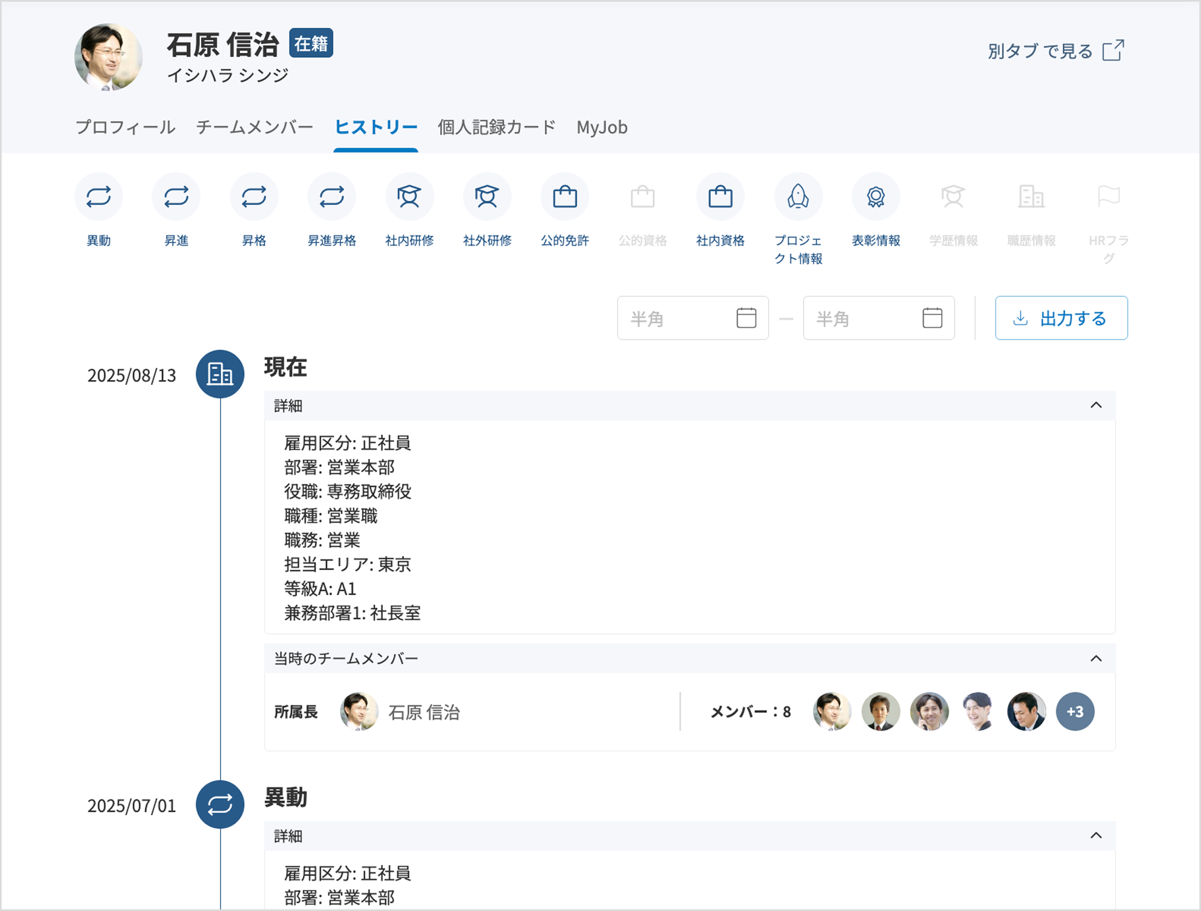This screenshot has height=911, width=1201.
Task: Click the プロジェクト情報 rocket icon
Action: tap(798, 197)
